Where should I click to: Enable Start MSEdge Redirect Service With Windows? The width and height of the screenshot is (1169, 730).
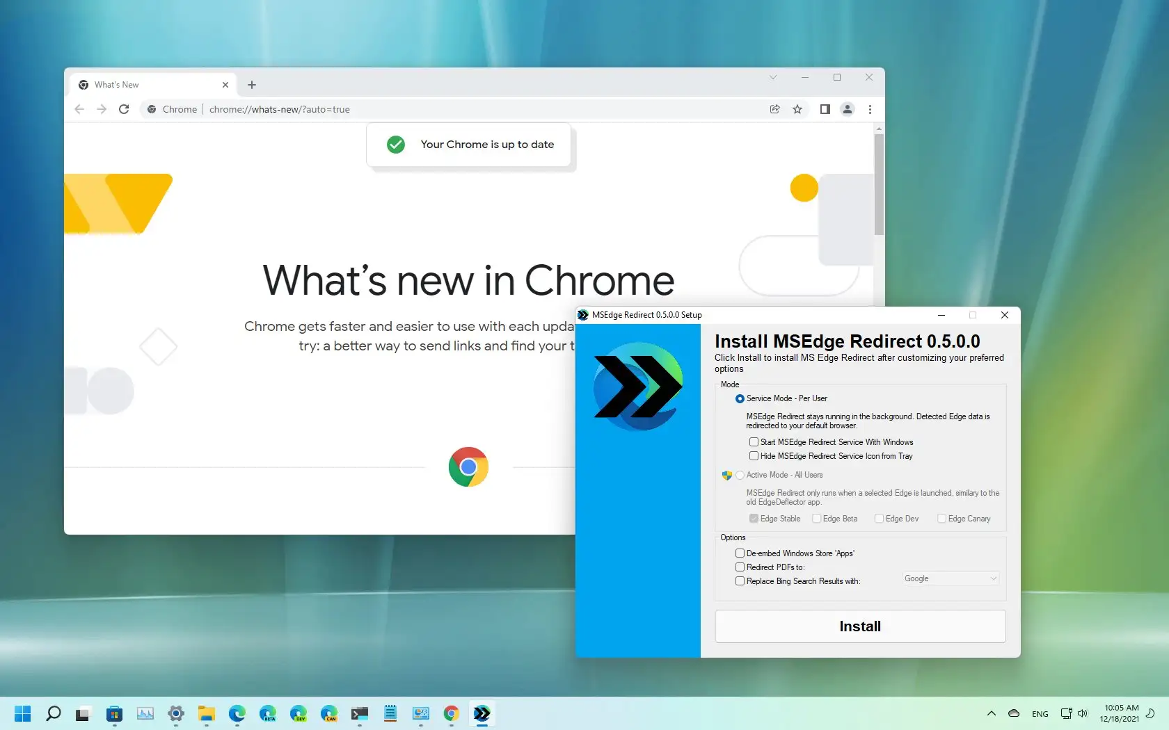tap(754, 442)
